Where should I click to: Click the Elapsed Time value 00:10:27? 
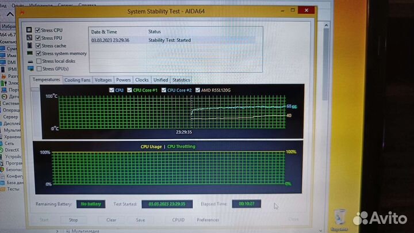click(x=246, y=204)
